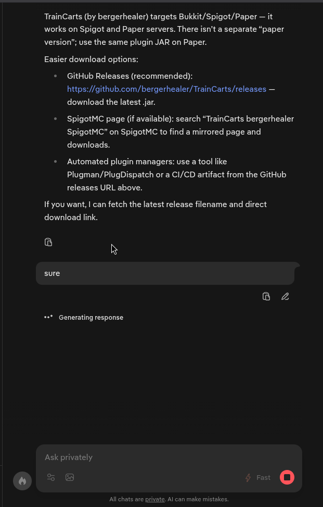This screenshot has width=323, height=507.
Task: Click the lightning bolt icon
Action: (x=248, y=477)
